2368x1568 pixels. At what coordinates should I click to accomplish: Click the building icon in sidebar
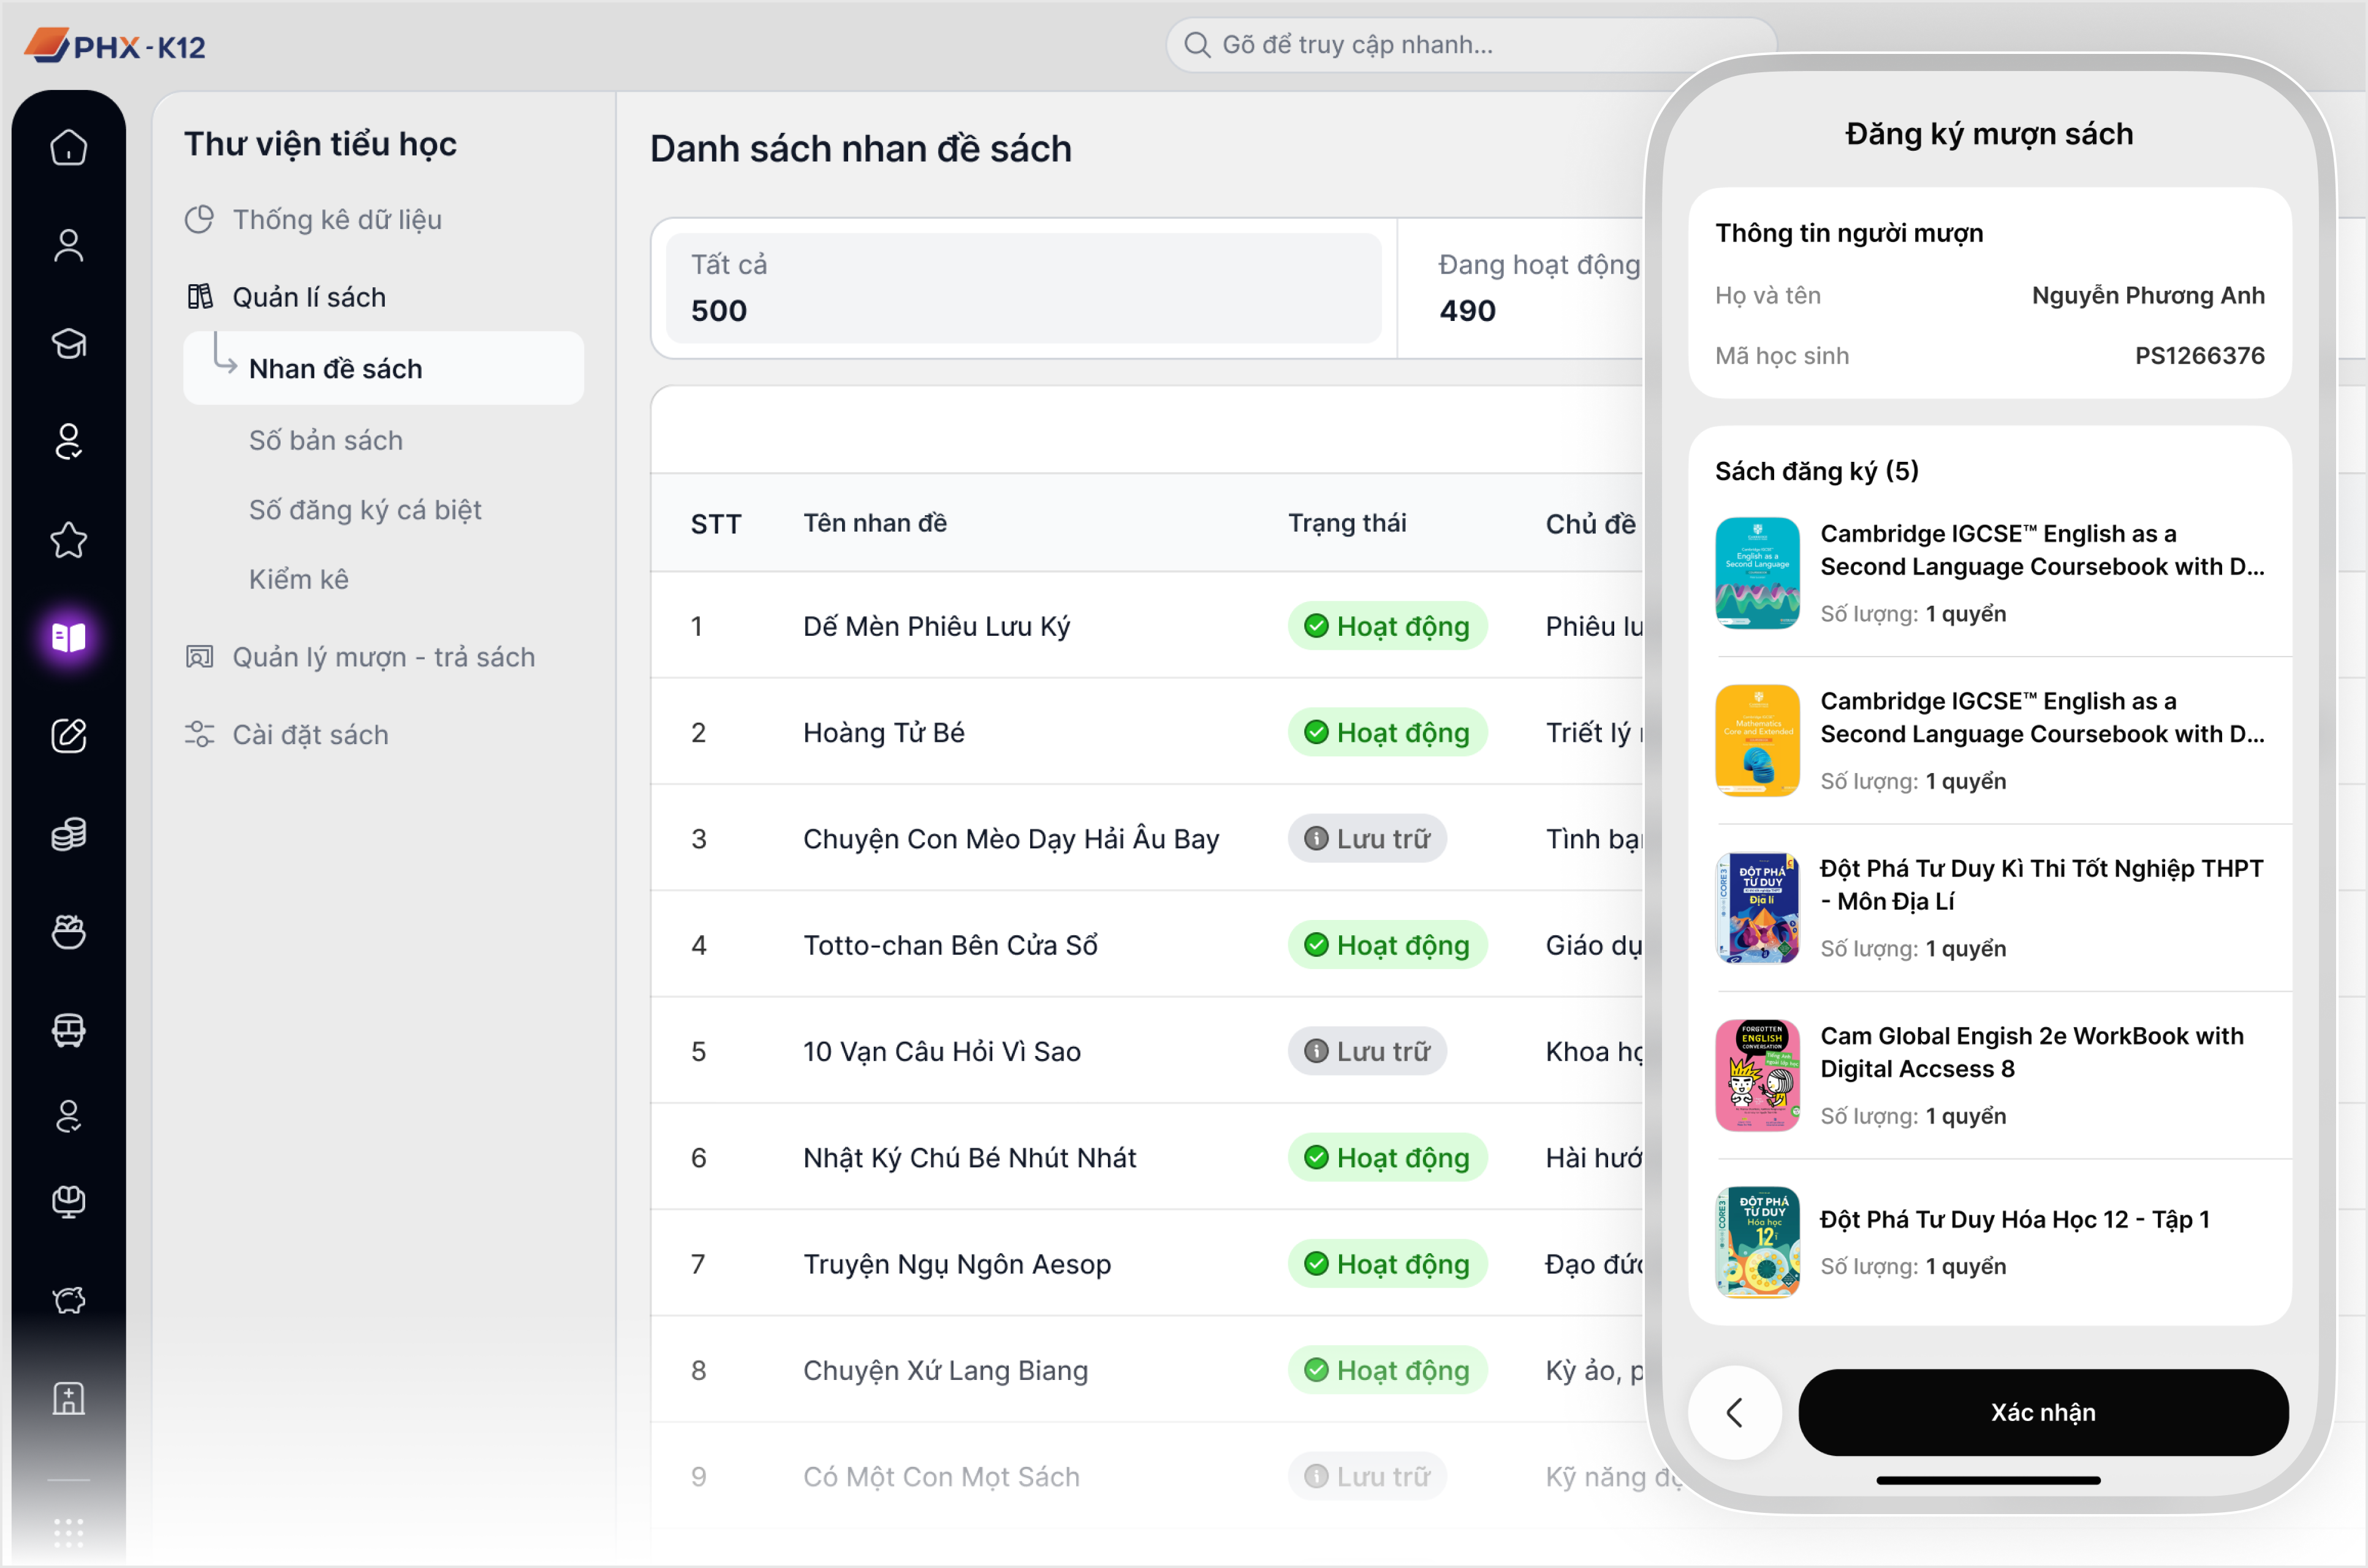point(68,1398)
